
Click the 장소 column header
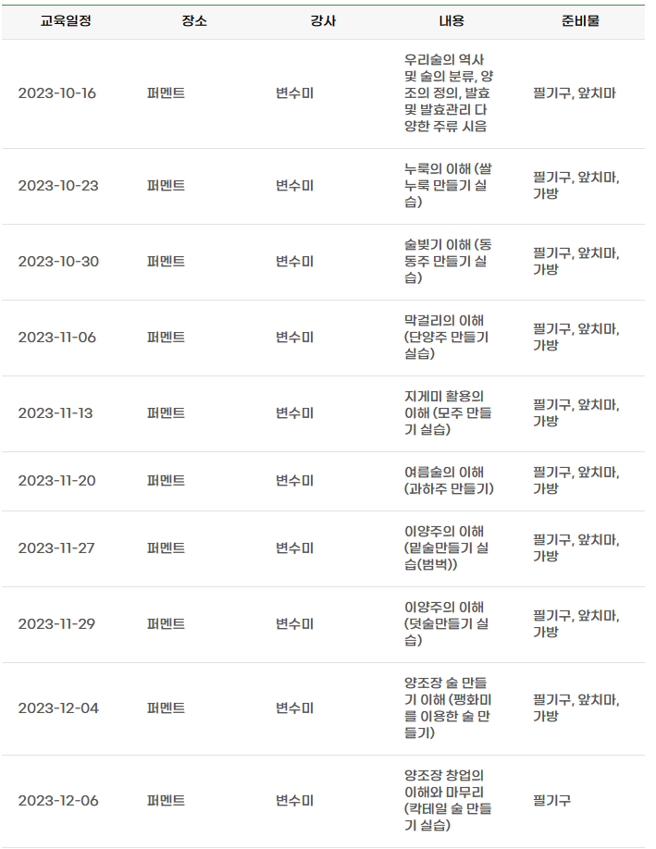194,21
